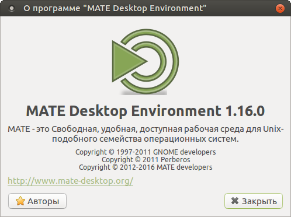Click the Russian MATE description paragraph

tap(145, 134)
